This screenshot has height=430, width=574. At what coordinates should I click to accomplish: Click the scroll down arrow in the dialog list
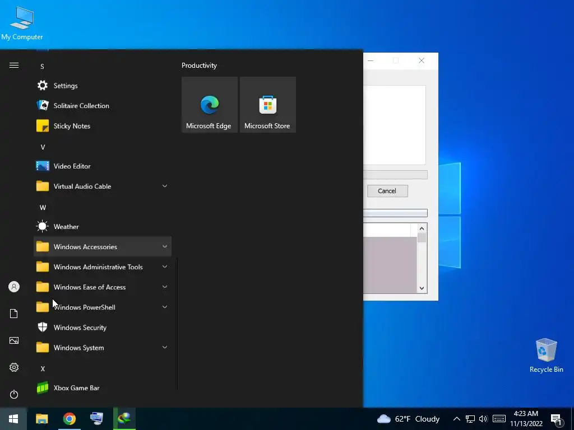[422, 288]
